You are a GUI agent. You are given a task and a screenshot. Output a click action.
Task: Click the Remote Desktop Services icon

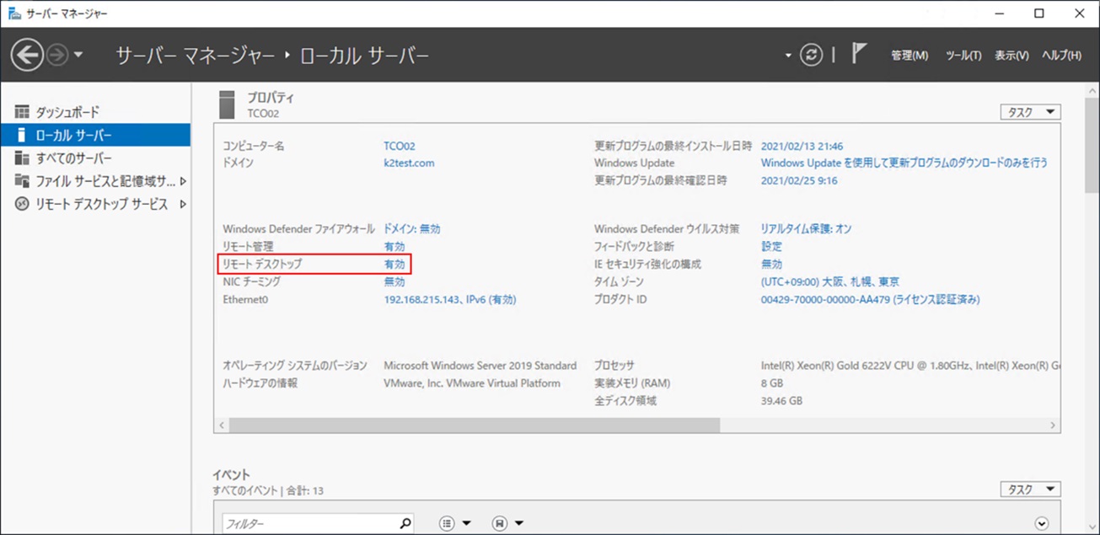22,205
